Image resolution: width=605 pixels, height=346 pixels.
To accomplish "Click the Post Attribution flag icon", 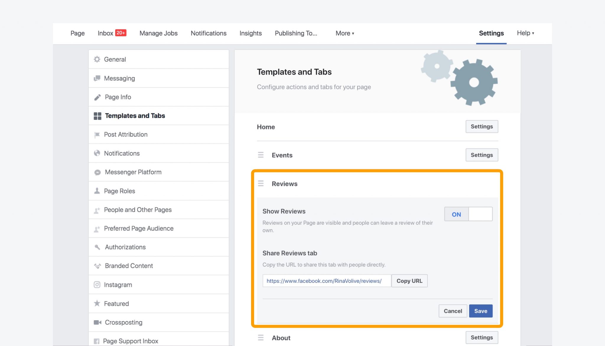I will pyautogui.click(x=97, y=134).
